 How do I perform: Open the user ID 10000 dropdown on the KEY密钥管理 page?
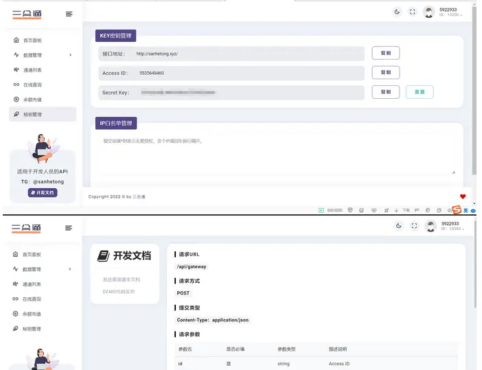[450, 14]
